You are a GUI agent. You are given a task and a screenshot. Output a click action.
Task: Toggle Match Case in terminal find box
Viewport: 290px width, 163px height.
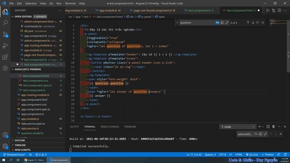256,134
